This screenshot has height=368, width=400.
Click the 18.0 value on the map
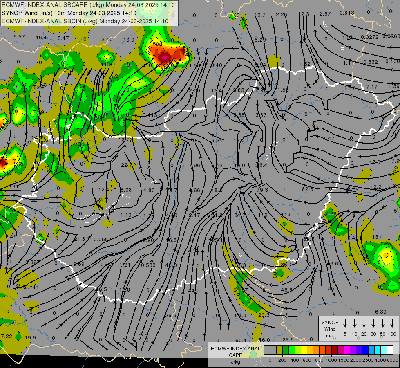point(217,190)
